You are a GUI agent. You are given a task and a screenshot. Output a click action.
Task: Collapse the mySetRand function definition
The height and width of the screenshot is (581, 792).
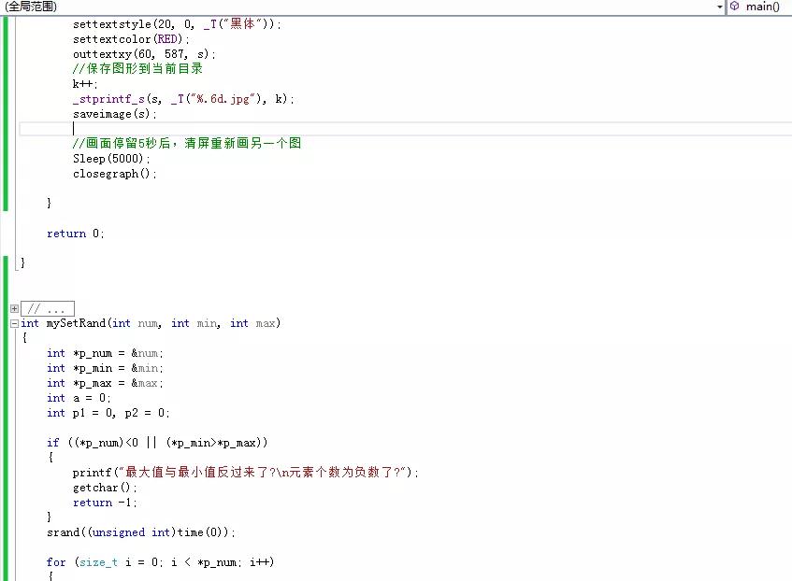(x=15, y=323)
